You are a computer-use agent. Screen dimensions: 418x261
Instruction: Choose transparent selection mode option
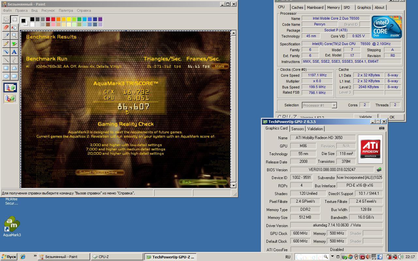pyautogui.click(x=10, y=98)
